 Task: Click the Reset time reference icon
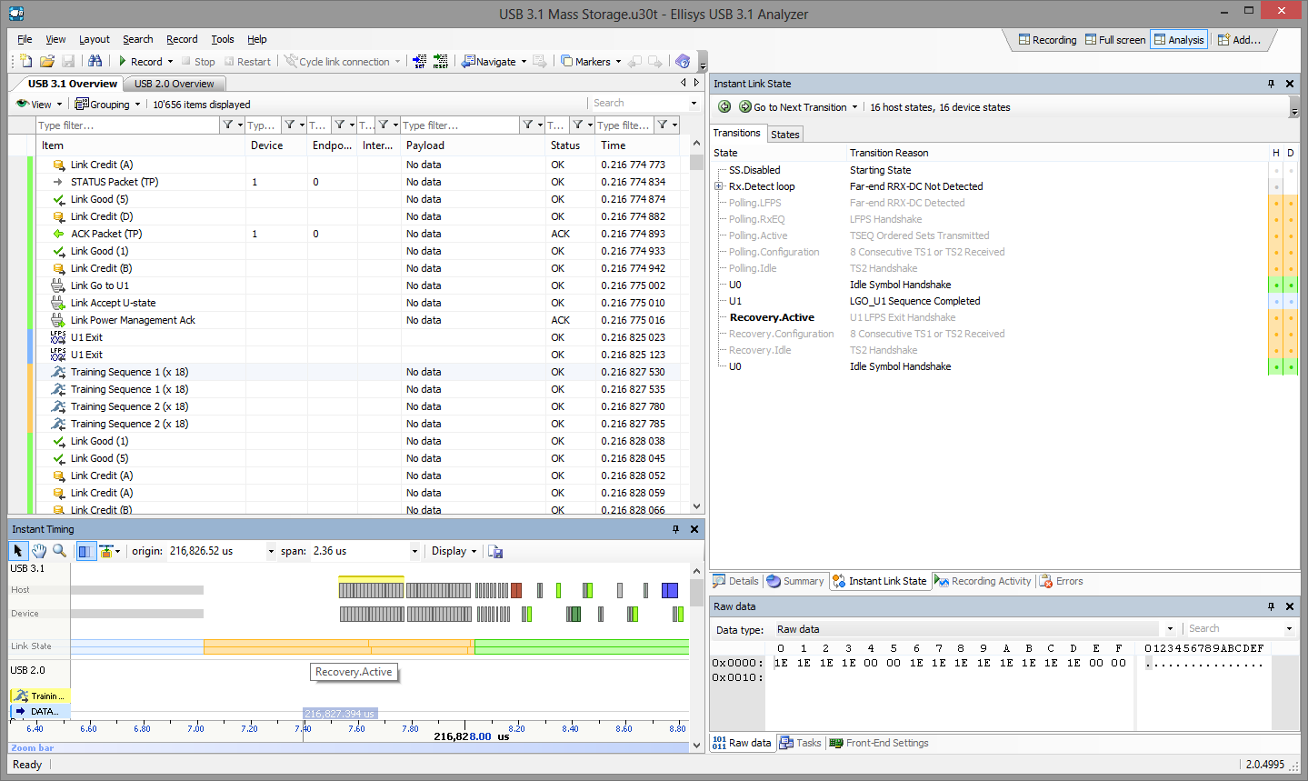[440, 61]
